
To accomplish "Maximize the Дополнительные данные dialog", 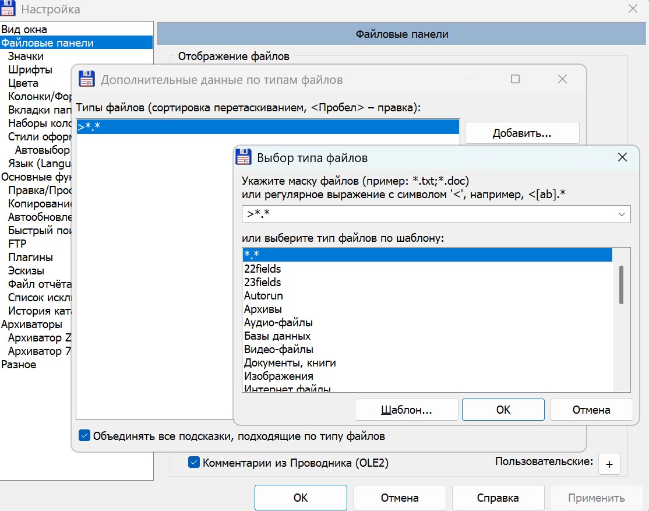I will pyautogui.click(x=515, y=79).
